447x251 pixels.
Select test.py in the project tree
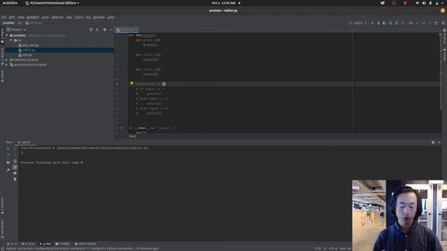(27, 55)
